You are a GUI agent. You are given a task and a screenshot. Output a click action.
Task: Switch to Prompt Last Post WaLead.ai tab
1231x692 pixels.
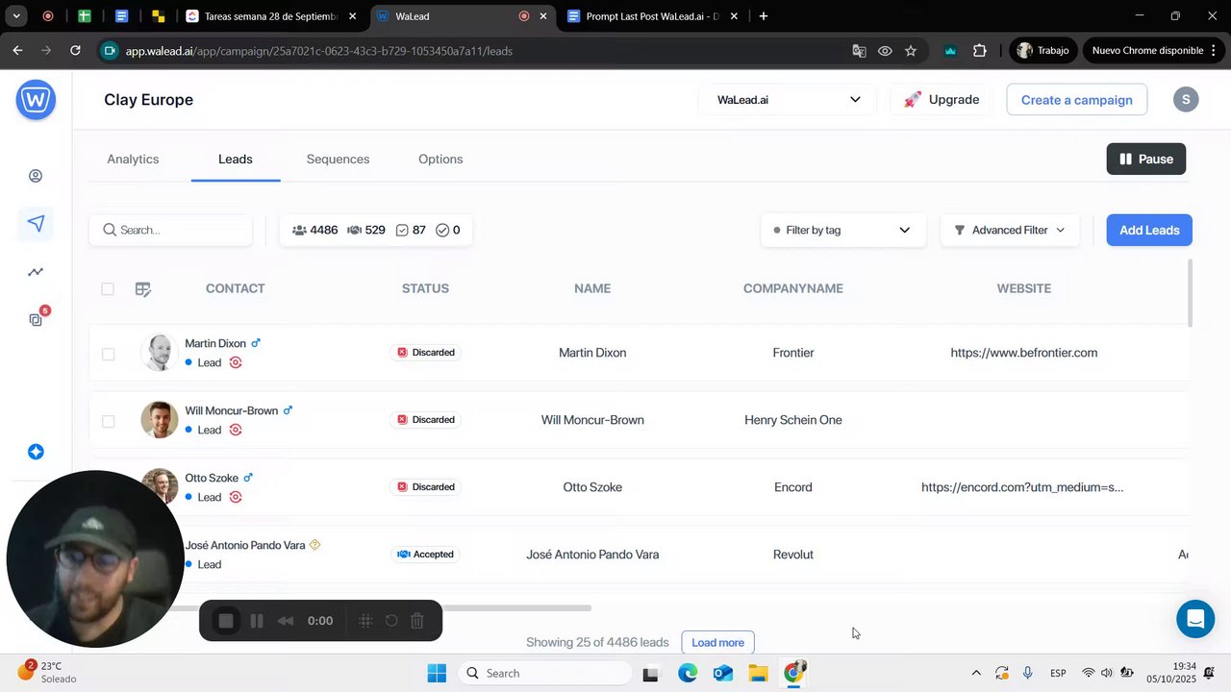point(654,16)
